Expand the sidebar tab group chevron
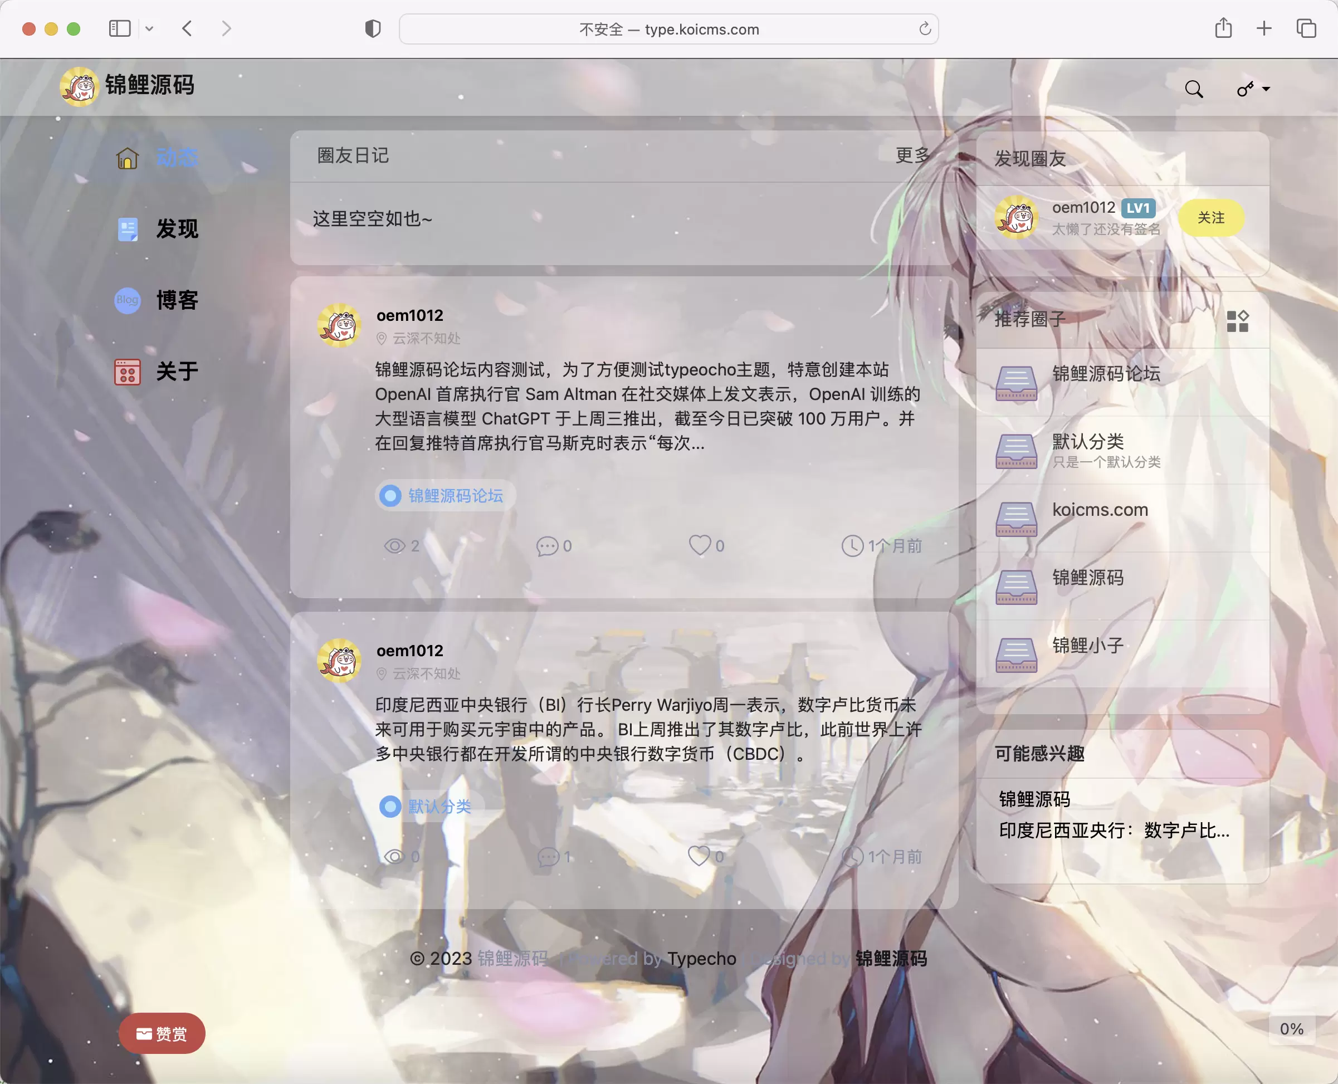Screen dimensions: 1338x1084 (x=149, y=29)
